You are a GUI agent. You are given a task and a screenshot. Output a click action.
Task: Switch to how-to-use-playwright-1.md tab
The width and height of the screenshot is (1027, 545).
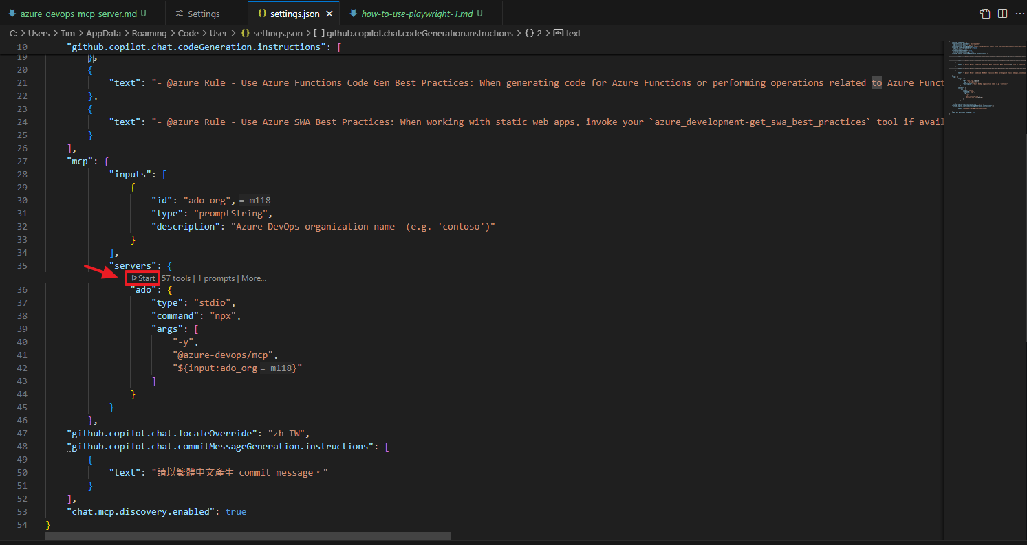click(417, 14)
